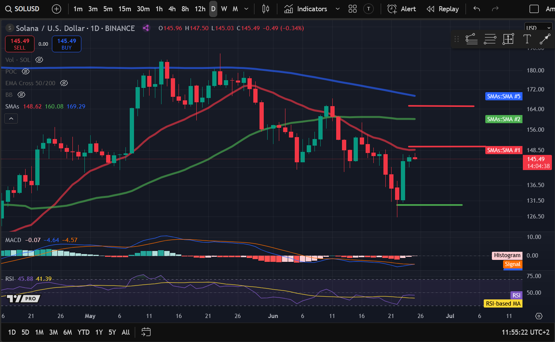
Task: Toggle visibility of POC indicator
Action: [x=26, y=71]
